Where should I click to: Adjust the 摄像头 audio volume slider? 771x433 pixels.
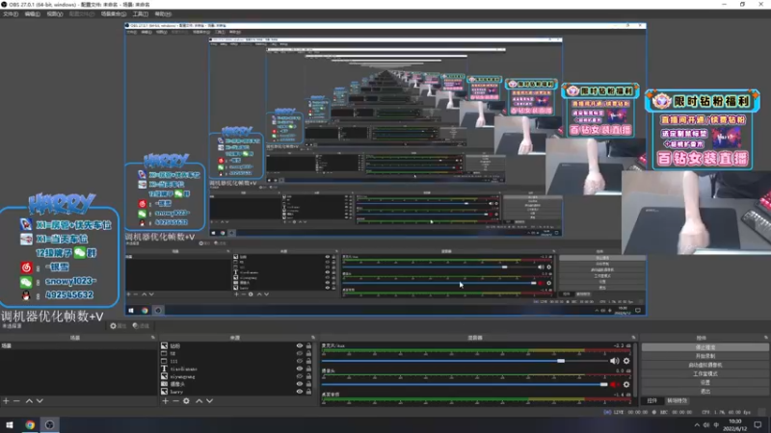coord(465,385)
